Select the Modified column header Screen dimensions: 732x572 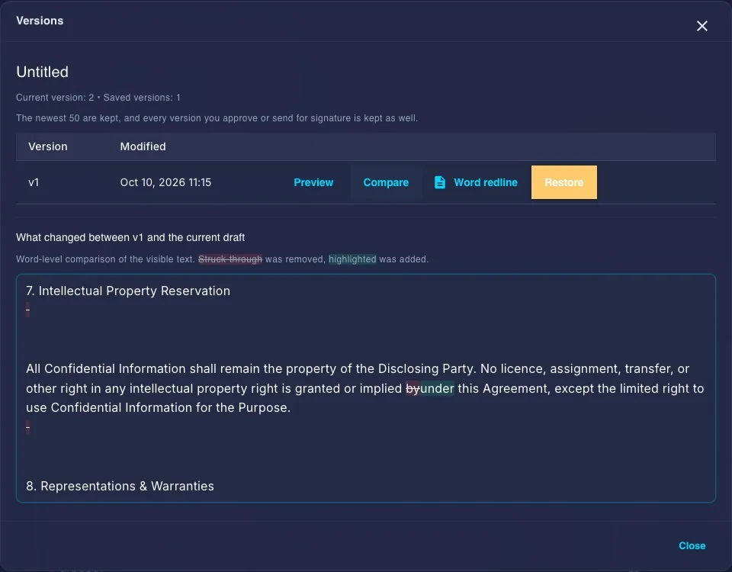[x=143, y=146]
